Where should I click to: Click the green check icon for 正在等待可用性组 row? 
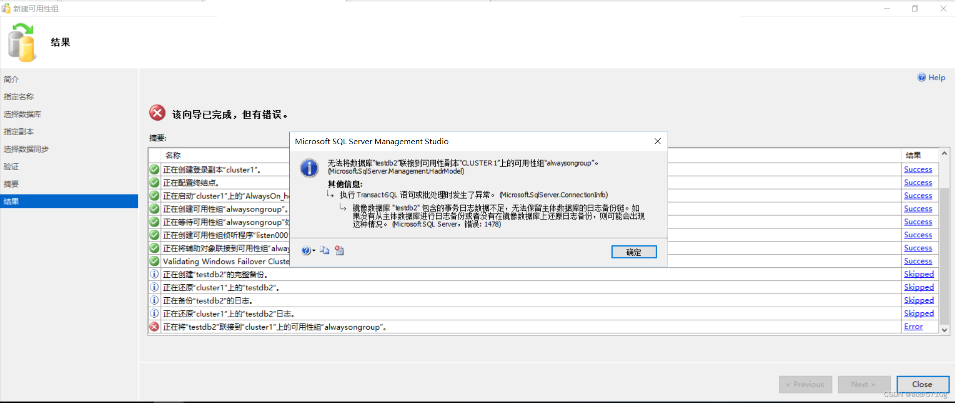pyautogui.click(x=154, y=221)
